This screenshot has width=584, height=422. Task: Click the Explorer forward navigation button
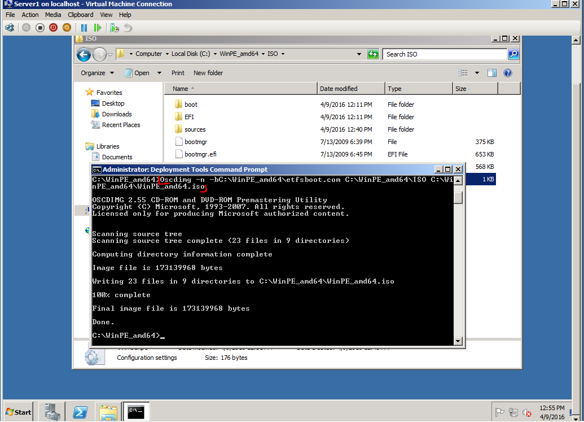[x=99, y=54]
